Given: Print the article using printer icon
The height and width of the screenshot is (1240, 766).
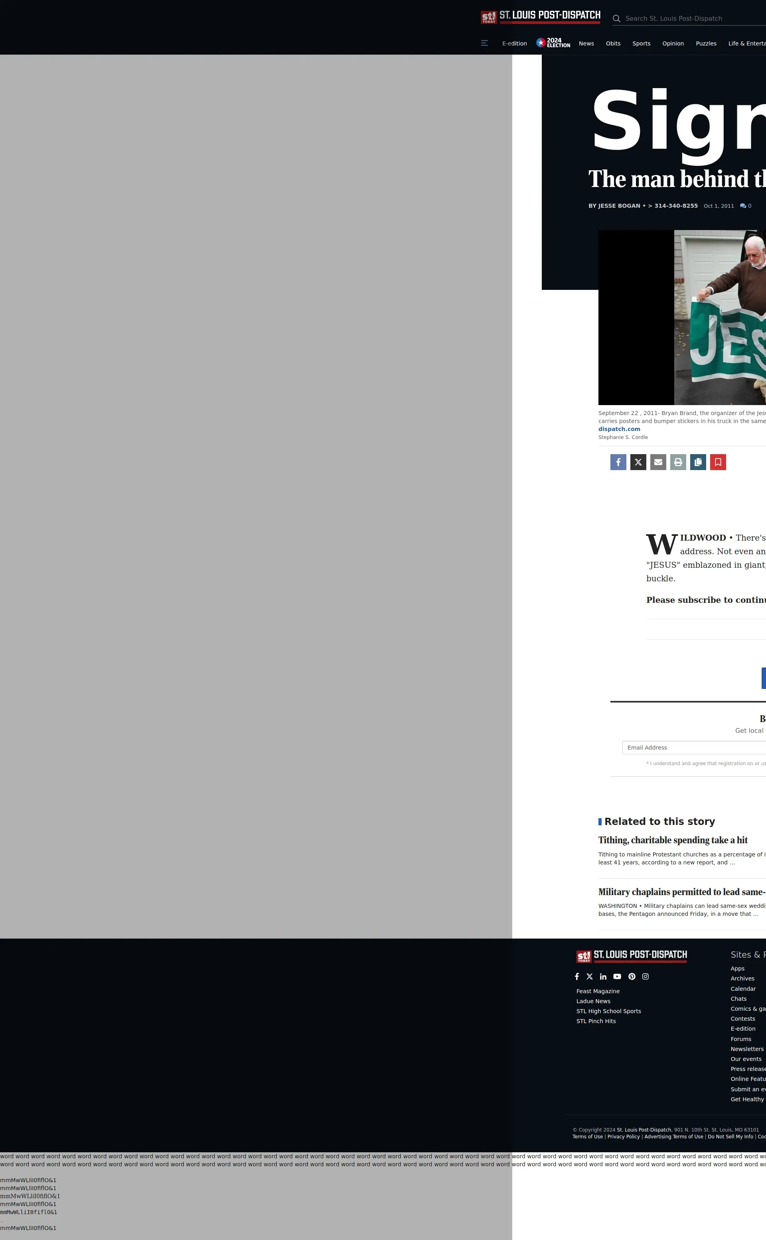Looking at the screenshot, I should click(x=678, y=462).
